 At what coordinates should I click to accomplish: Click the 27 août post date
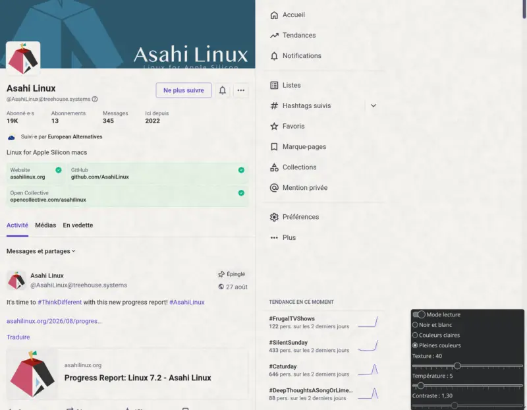236,287
